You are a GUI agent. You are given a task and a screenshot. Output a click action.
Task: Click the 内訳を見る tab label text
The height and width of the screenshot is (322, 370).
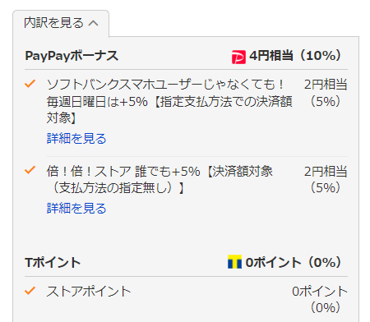53,23
